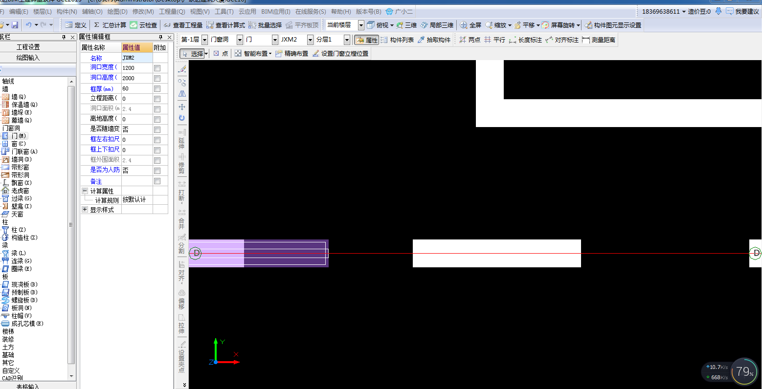762x389 pixels.
Task: Open the JXM2 component name dropdown
Action: pyautogui.click(x=310, y=40)
